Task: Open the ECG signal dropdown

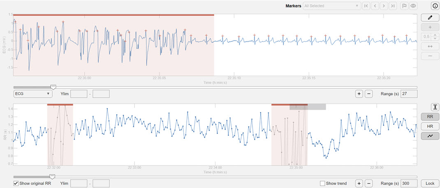Action: [x=32, y=94]
